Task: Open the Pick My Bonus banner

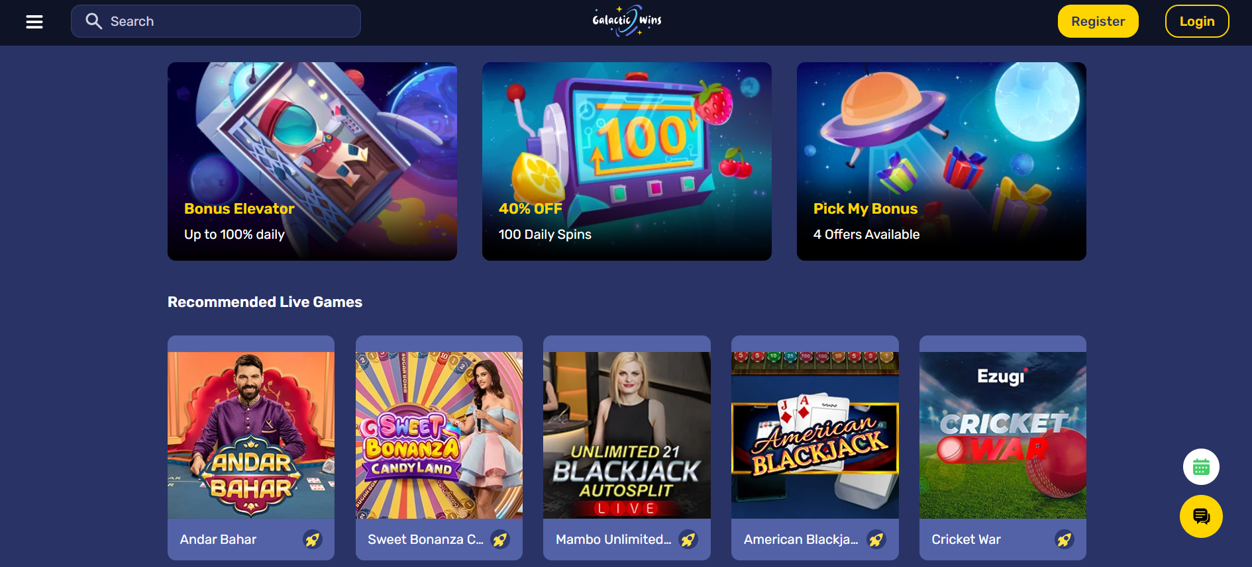Action: (x=941, y=161)
